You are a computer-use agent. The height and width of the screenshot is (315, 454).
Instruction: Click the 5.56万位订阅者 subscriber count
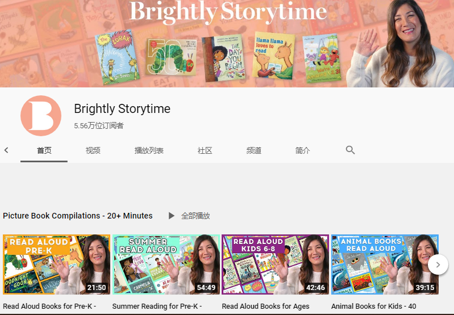click(99, 125)
